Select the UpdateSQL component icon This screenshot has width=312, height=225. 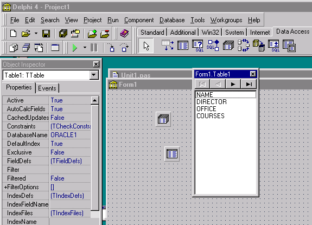[273, 46]
